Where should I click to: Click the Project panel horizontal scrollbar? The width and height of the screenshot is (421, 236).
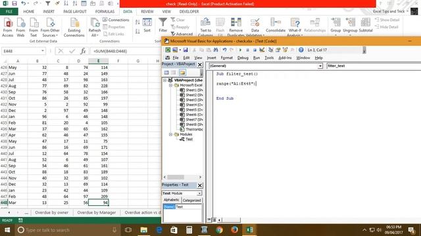click(x=182, y=177)
